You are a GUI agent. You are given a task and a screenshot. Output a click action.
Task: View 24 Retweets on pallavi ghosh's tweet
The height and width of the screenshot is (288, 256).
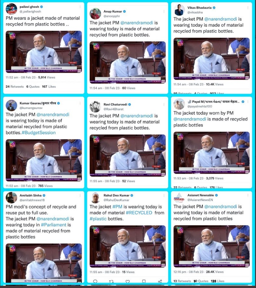click(15, 86)
